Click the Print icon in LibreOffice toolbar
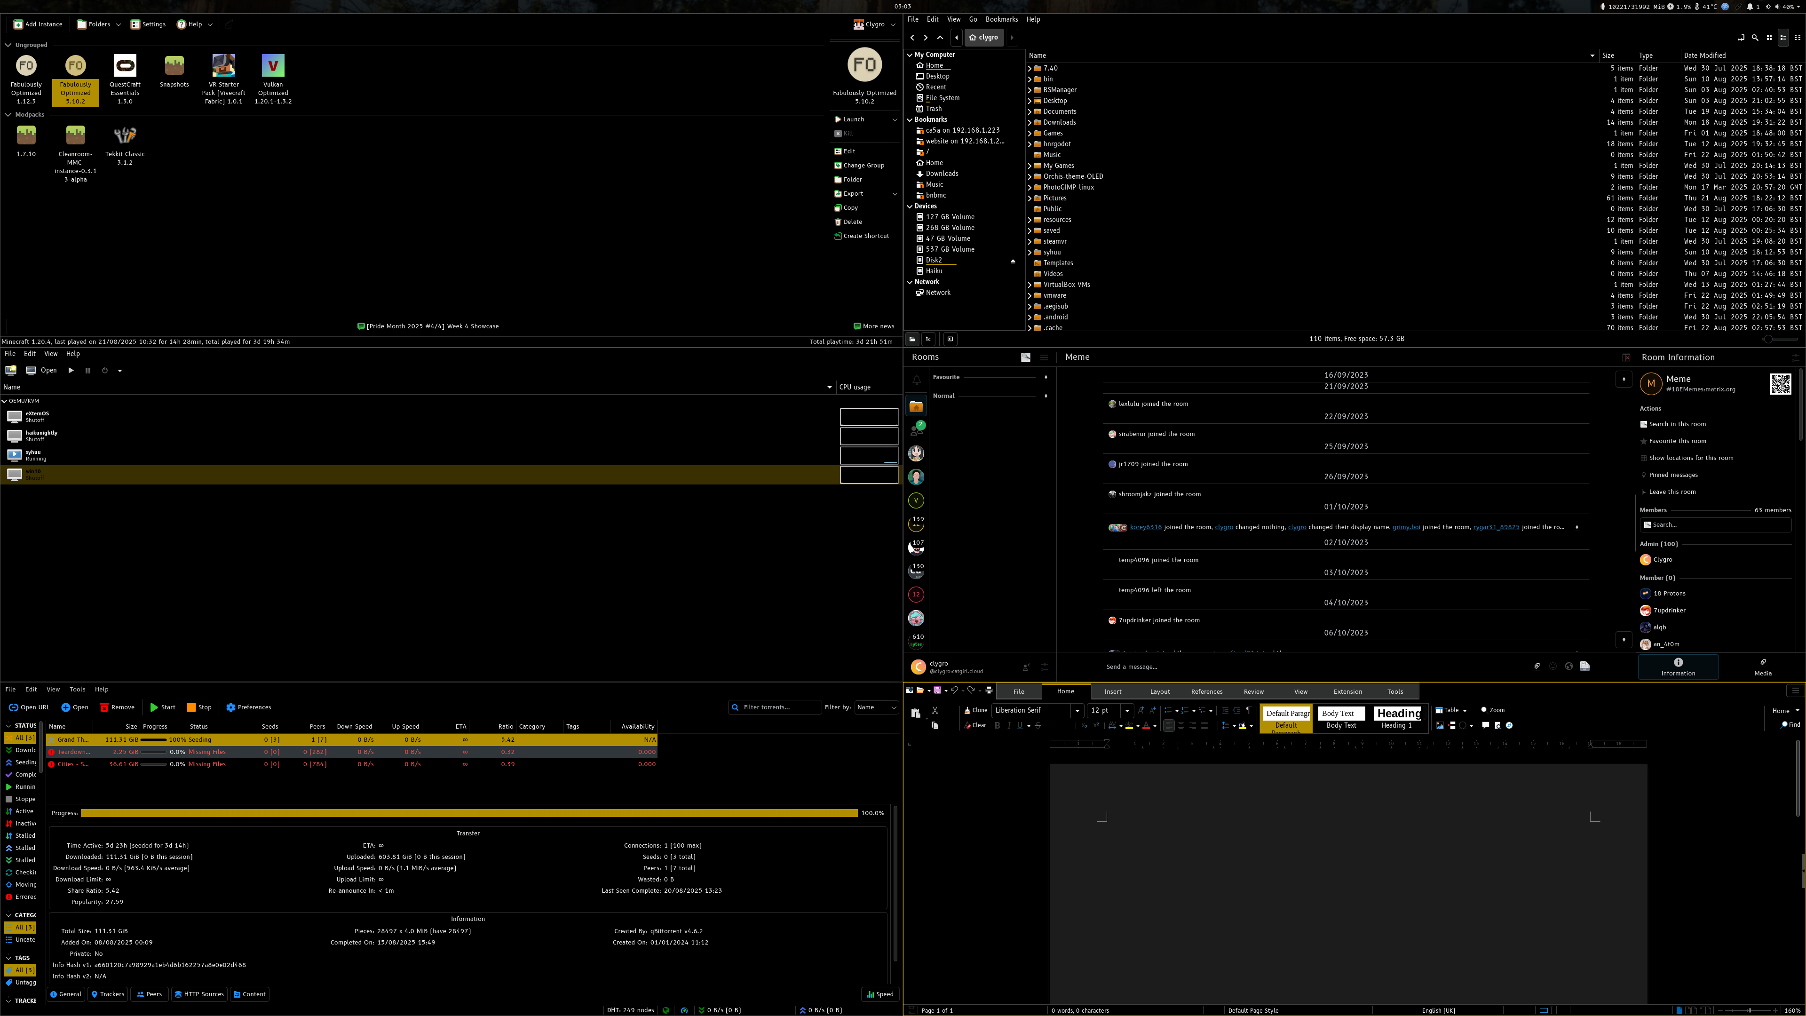Image resolution: width=1806 pixels, height=1016 pixels. coord(989,690)
